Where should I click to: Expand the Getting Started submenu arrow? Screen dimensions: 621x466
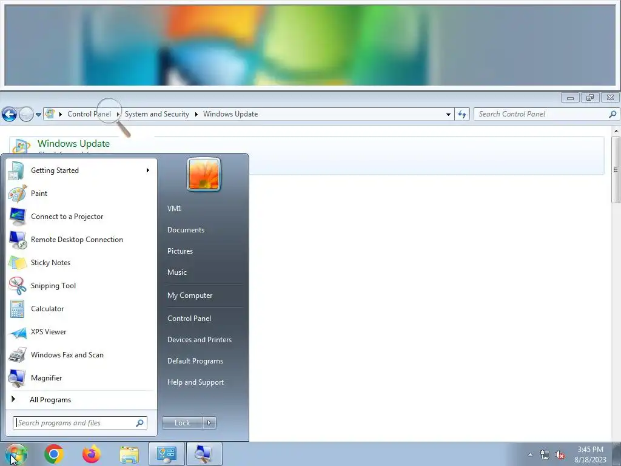coord(148,171)
